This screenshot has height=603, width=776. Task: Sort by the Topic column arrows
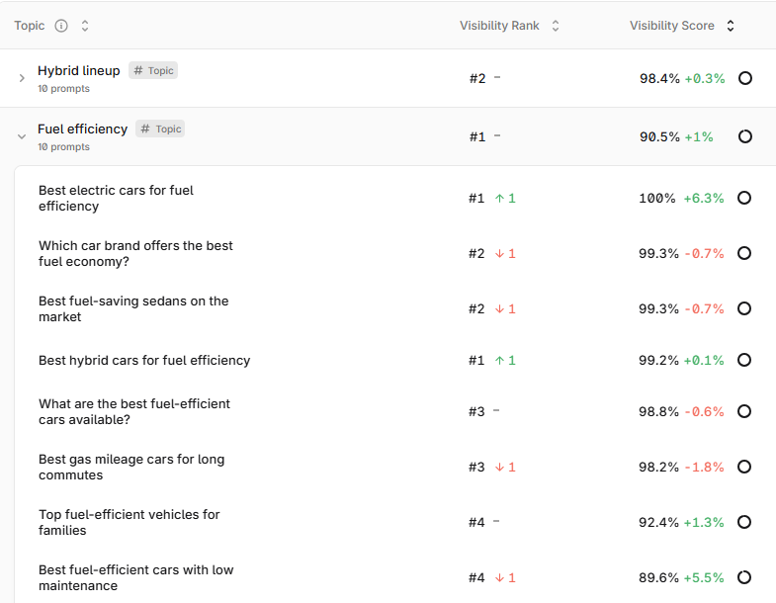pyautogui.click(x=85, y=26)
